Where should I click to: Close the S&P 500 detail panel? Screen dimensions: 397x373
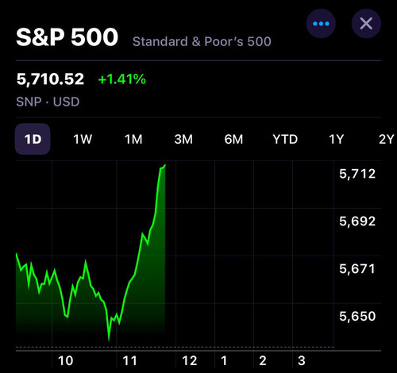pos(366,24)
